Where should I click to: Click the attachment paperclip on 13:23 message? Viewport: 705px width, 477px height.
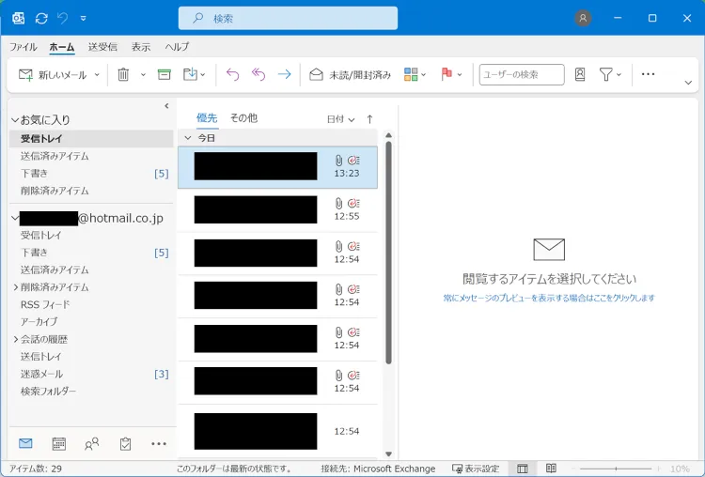pyautogui.click(x=338, y=161)
